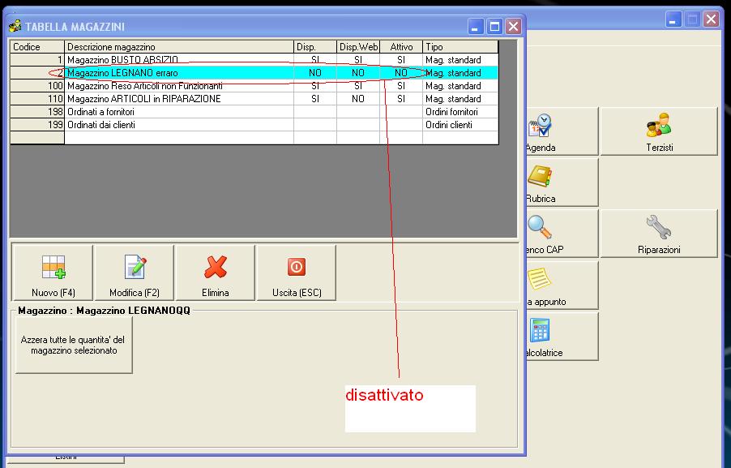Image resolution: width=731 pixels, height=468 pixels.
Task: Select row Magazzino Reso Articoli non Funzionanti
Action: coord(254,86)
